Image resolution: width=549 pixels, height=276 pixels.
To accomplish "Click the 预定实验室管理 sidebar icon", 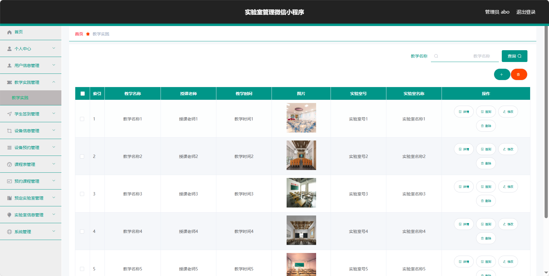I will tap(9, 198).
